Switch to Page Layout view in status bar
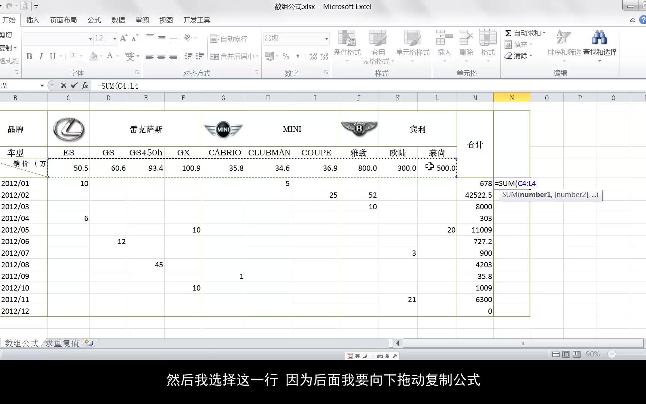The image size is (646, 404). (x=566, y=354)
